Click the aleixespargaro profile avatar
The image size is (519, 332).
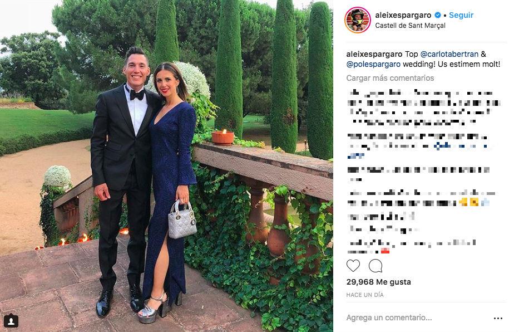(358, 20)
